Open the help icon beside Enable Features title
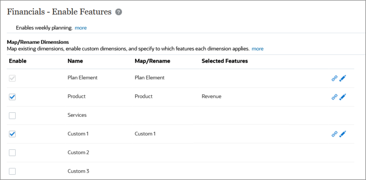The height and width of the screenshot is (180, 366). click(119, 12)
